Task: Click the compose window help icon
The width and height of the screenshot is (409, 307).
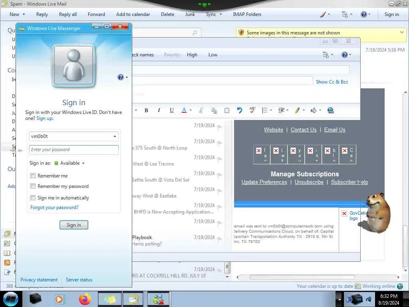Action: pyautogui.click(x=345, y=55)
